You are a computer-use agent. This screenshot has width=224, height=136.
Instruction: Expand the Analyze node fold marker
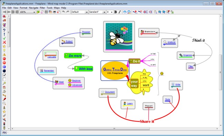tap(164, 45)
